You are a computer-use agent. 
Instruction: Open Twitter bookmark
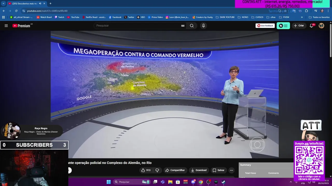pos(129,17)
